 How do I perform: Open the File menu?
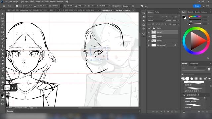[6, 2]
